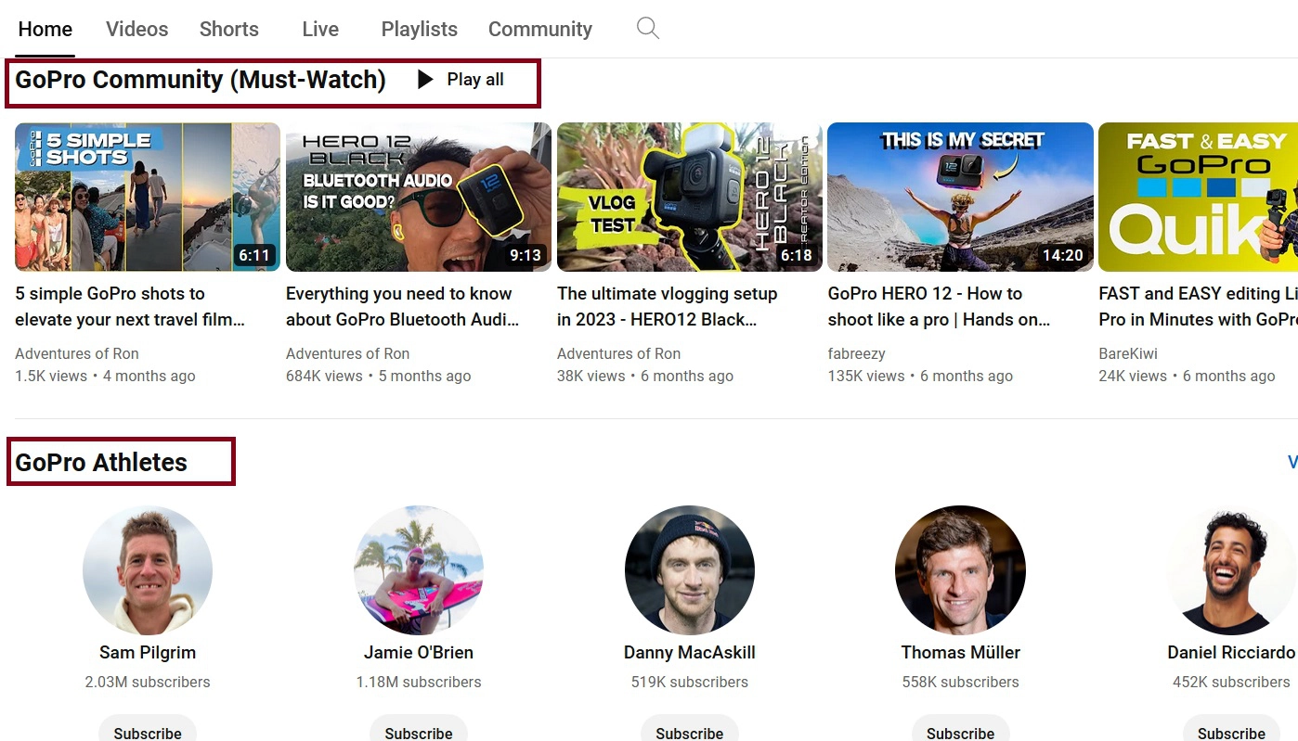The width and height of the screenshot is (1298, 741).
Task: Open GoPro Community (Must-Watch) playlist heading
Action: pos(201,80)
